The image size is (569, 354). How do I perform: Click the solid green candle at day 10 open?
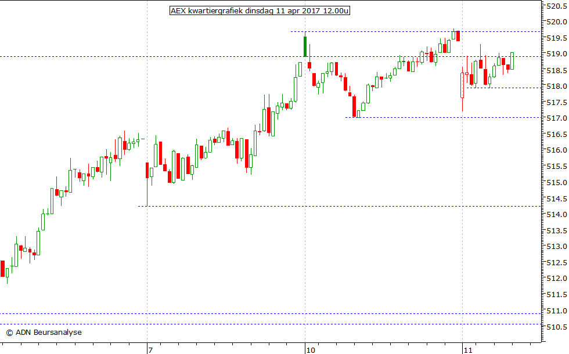click(305, 46)
